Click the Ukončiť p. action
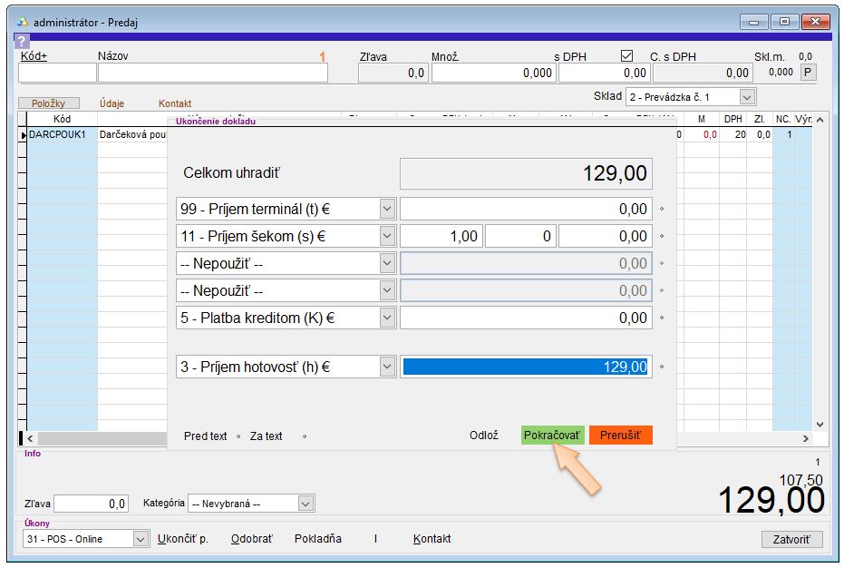This screenshot has height=568, width=844. pos(182,539)
